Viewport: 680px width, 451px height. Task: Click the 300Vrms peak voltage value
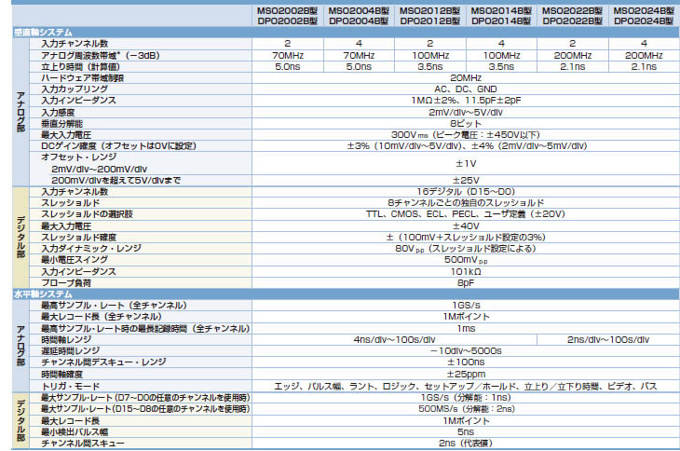(x=466, y=135)
